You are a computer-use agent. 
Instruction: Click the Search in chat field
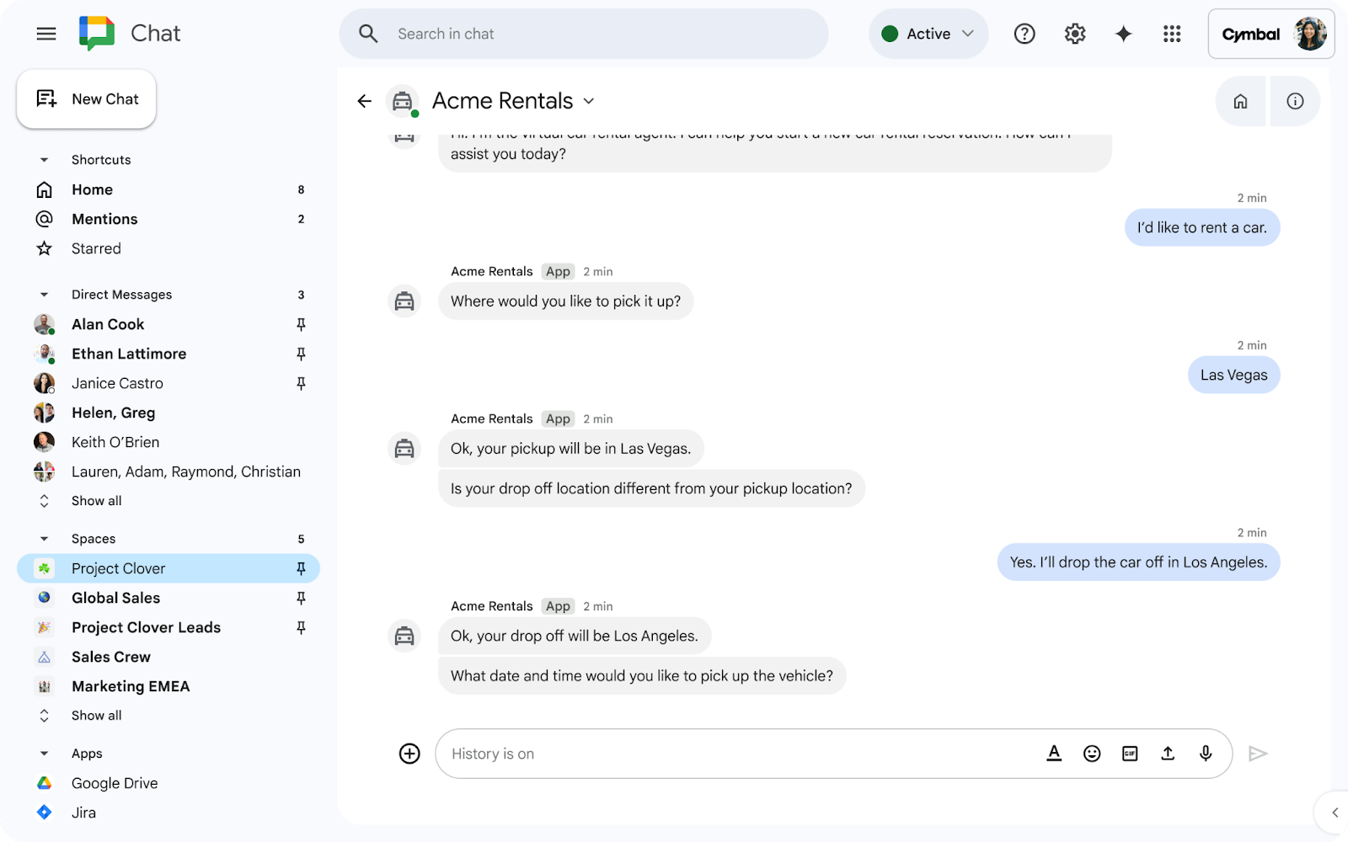point(590,34)
